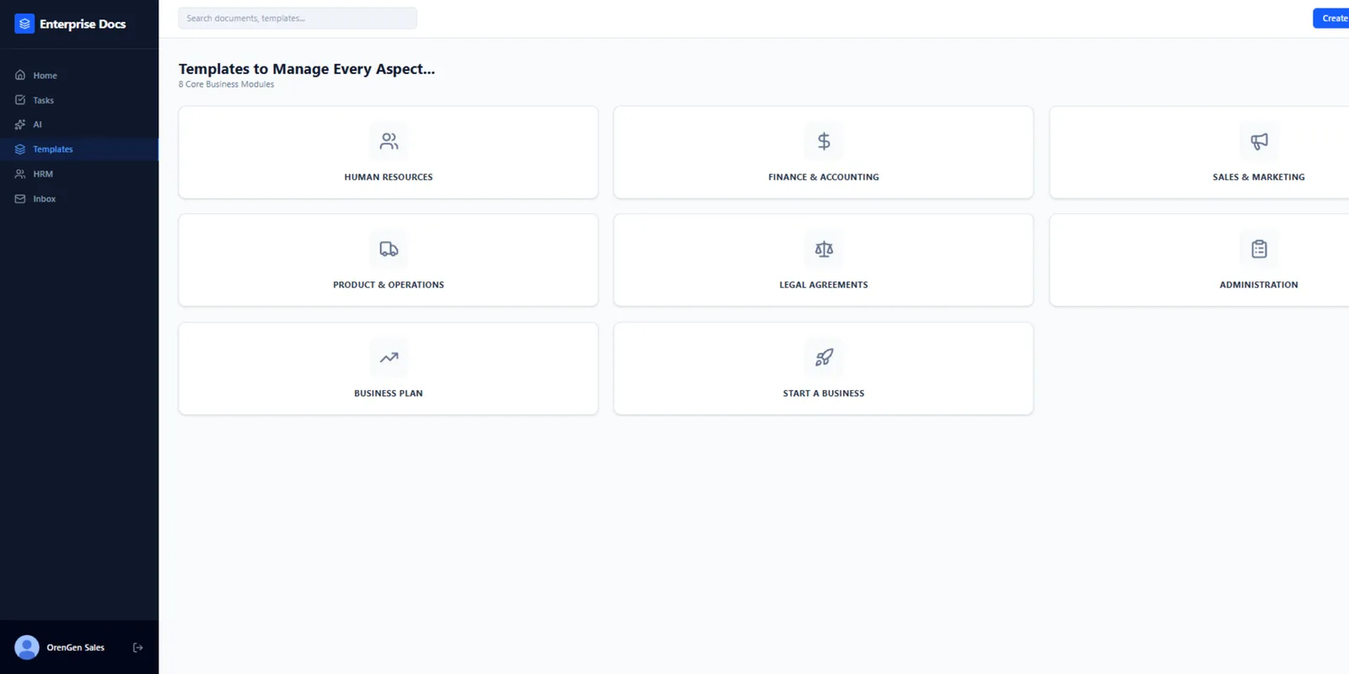Click the logout icon beside OrenGen Sales
Screen dimensions: 1349x674
138,647
